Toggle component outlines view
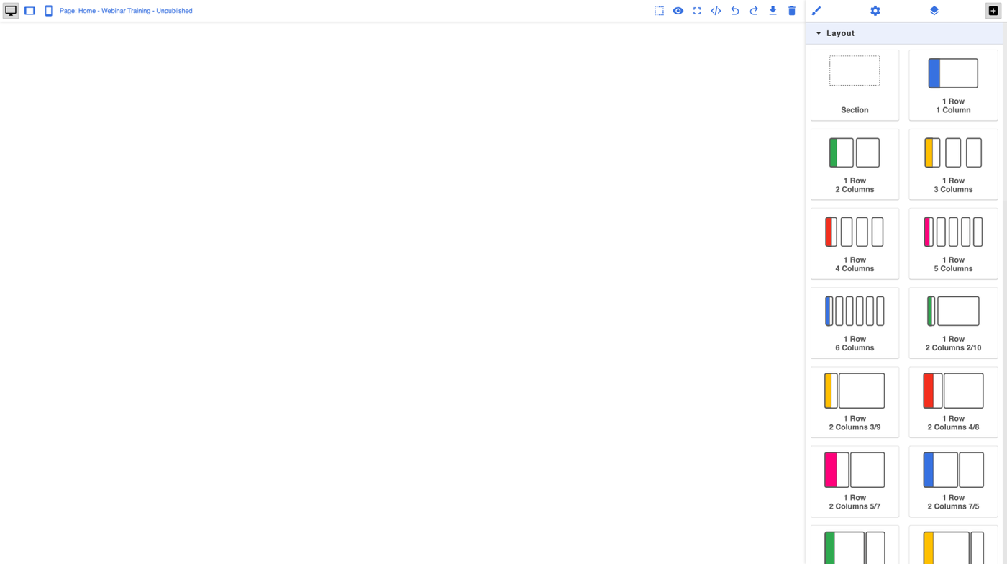 (659, 11)
